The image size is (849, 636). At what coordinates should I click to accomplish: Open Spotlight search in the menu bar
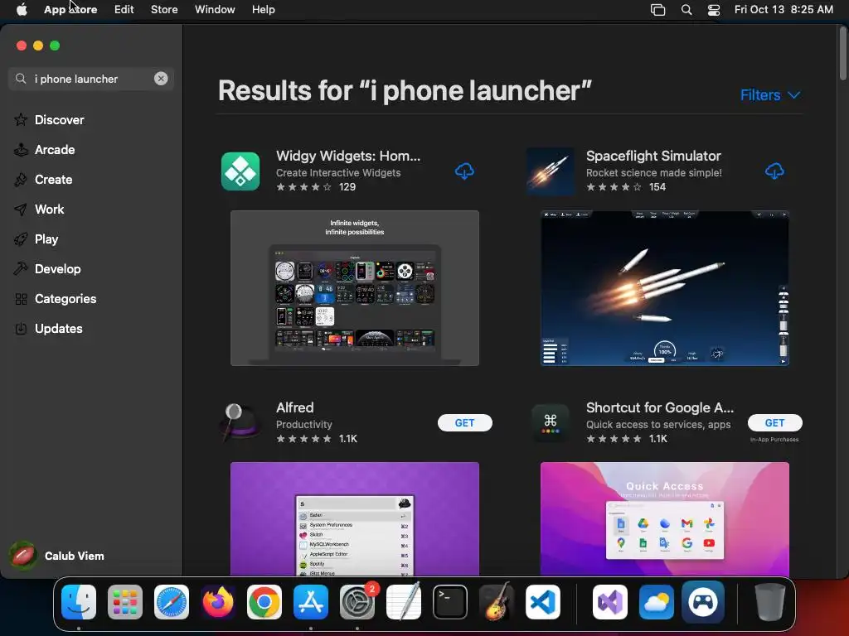[686, 9]
